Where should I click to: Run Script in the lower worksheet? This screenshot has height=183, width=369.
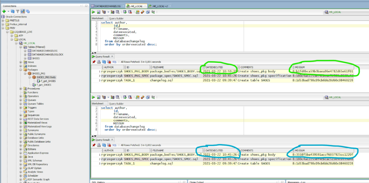pos(99,97)
